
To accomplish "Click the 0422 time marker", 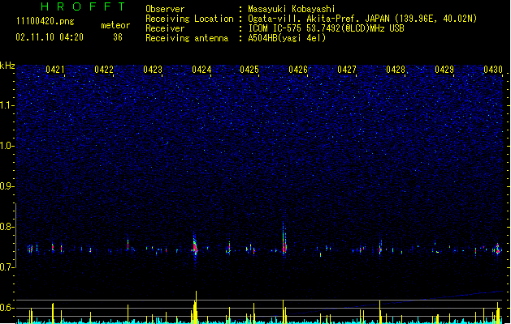I will tap(104, 70).
